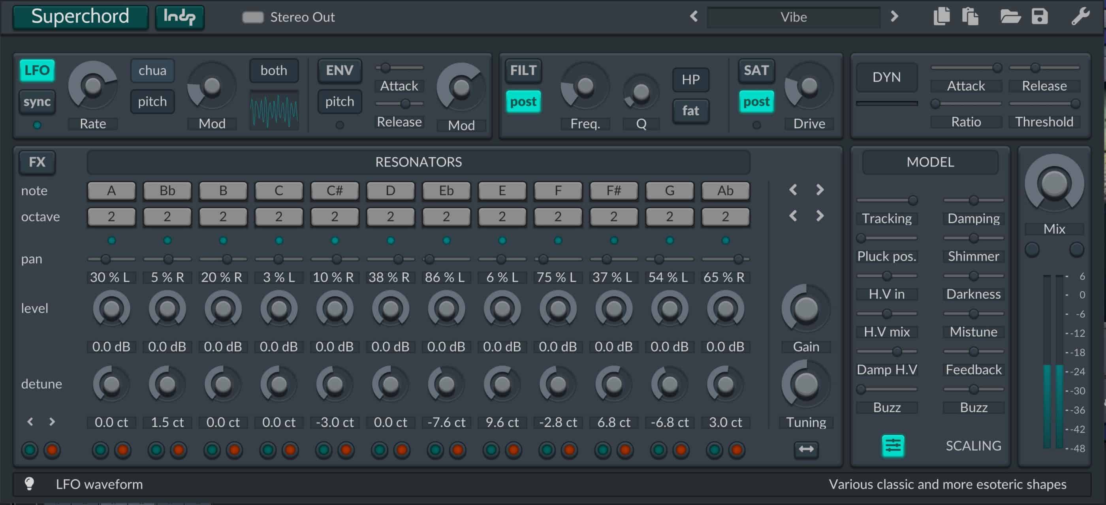Copy the current preset settings
The image size is (1106, 505).
click(x=942, y=17)
